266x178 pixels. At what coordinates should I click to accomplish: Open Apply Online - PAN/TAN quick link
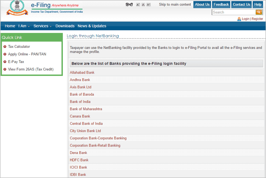tap(27, 54)
